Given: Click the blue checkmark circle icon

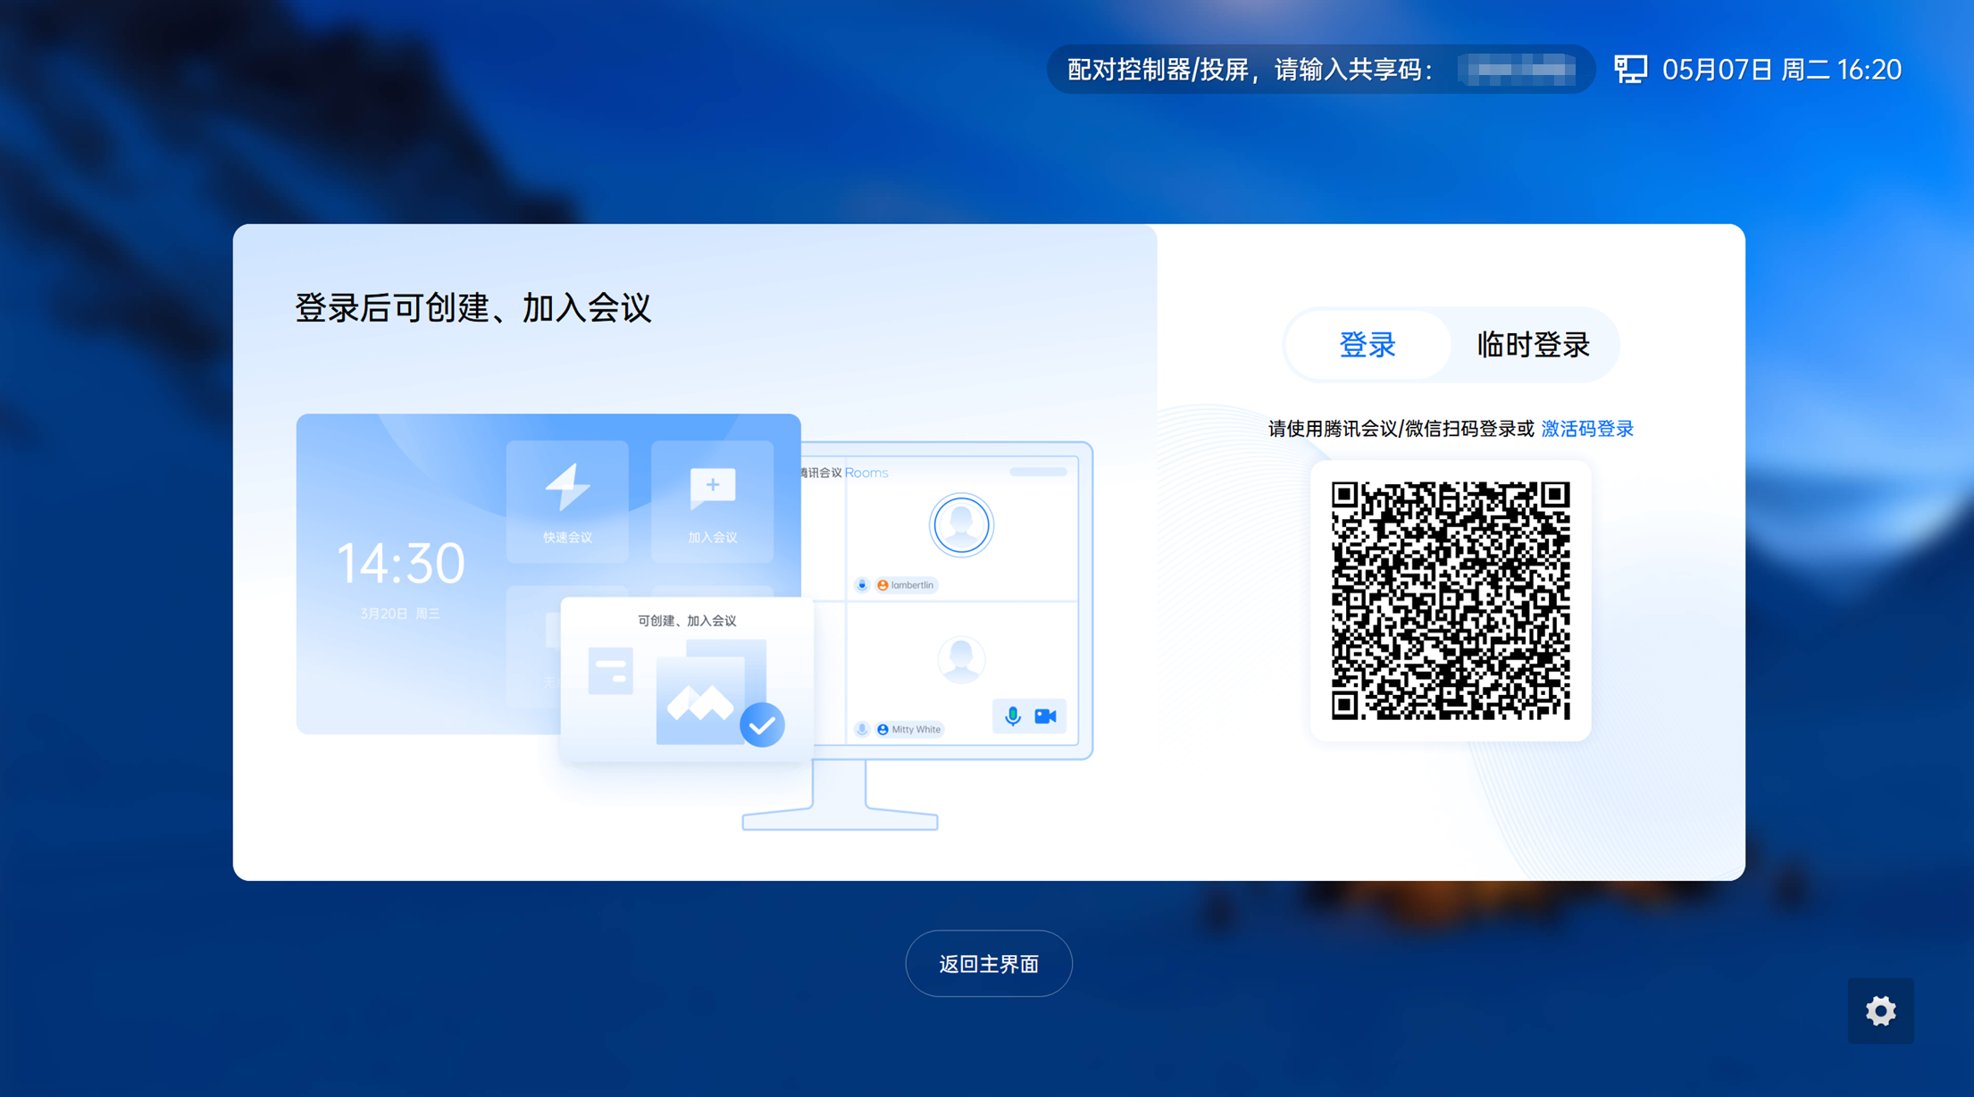Looking at the screenshot, I should tap(762, 724).
